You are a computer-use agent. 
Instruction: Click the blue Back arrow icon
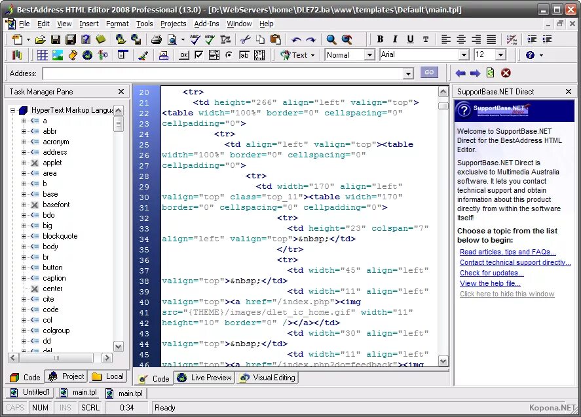click(x=460, y=73)
